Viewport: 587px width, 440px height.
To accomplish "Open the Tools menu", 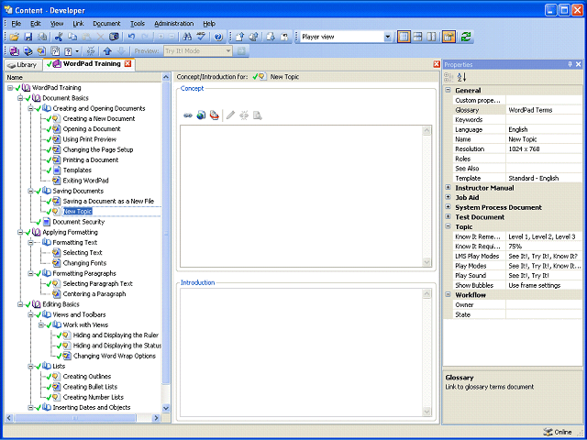I will 138,24.
